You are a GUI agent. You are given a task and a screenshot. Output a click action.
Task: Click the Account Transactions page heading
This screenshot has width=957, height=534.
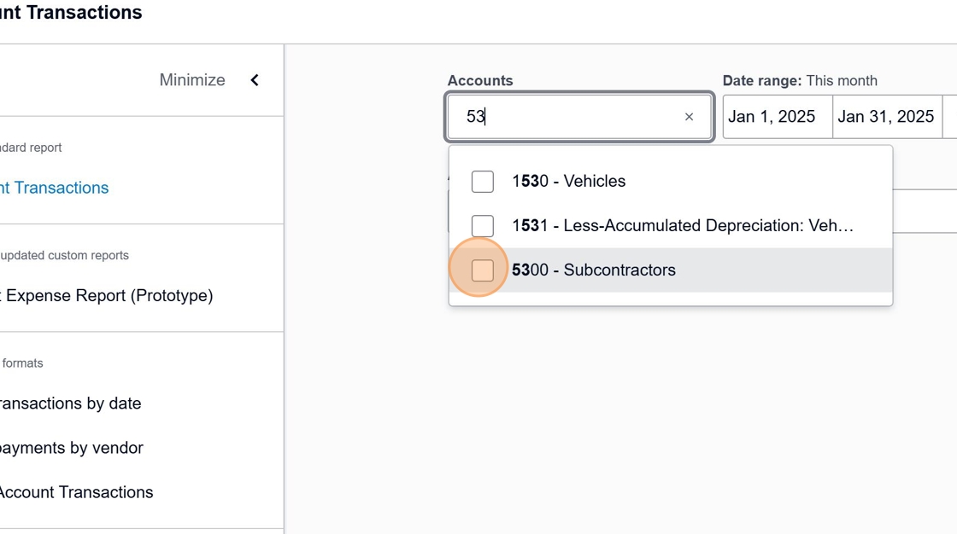coord(71,13)
